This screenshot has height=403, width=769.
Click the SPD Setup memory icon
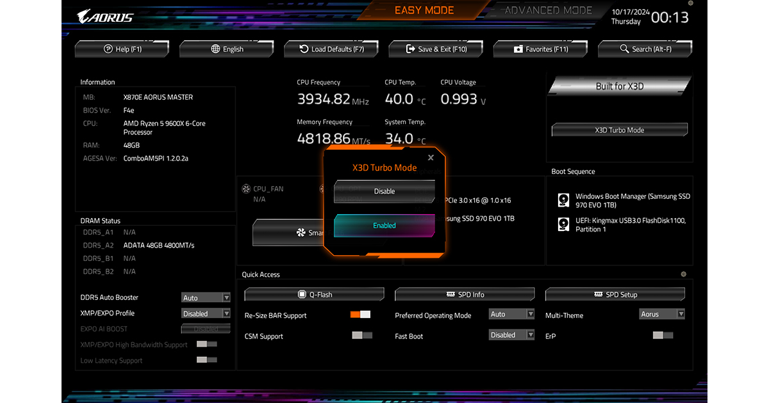tap(597, 294)
